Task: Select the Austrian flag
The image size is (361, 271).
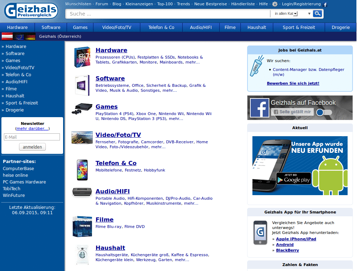Action: coord(7,36)
